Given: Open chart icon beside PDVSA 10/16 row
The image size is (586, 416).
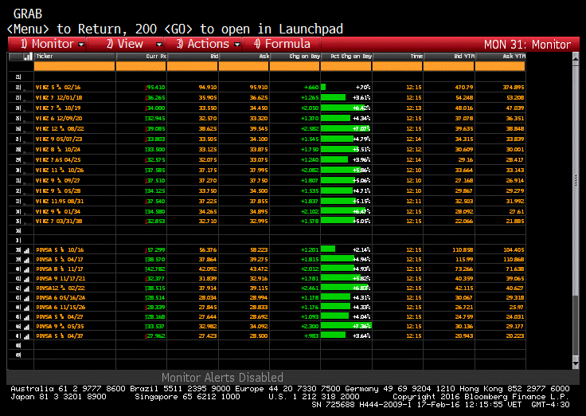Looking at the screenshot, I should click(26, 250).
